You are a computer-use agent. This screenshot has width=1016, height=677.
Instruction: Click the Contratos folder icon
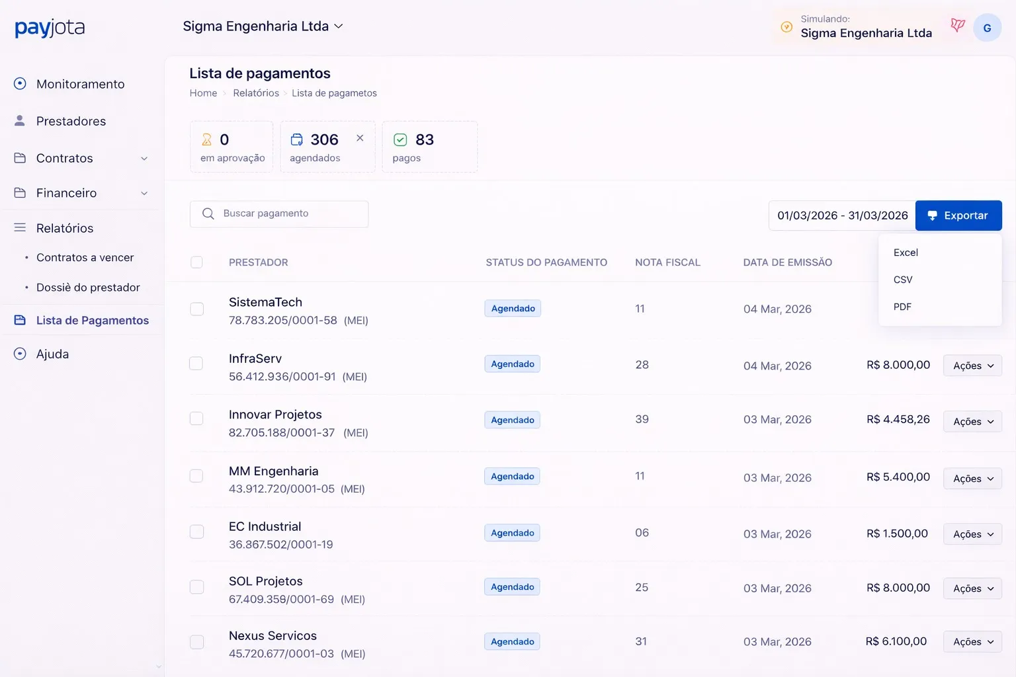pyautogui.click(x=20, y=158)
